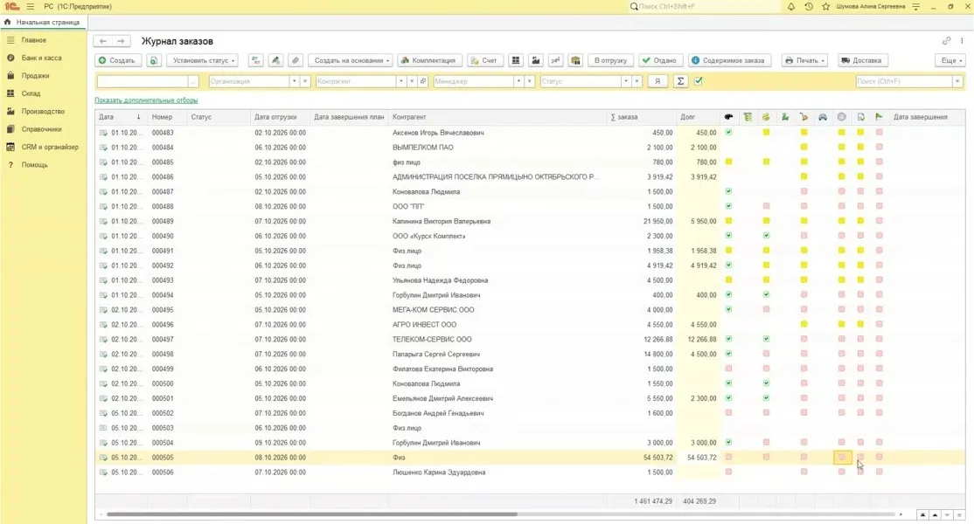
Task: Open the Организация filter dropdown arrow
Action: pyautogui.click(x=294, y=81)
